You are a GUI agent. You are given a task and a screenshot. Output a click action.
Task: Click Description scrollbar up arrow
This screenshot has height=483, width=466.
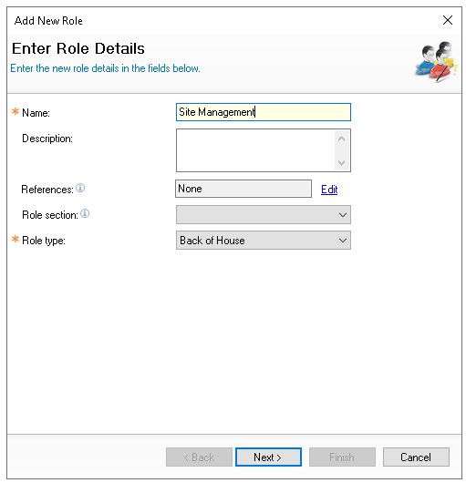point(341,139)
